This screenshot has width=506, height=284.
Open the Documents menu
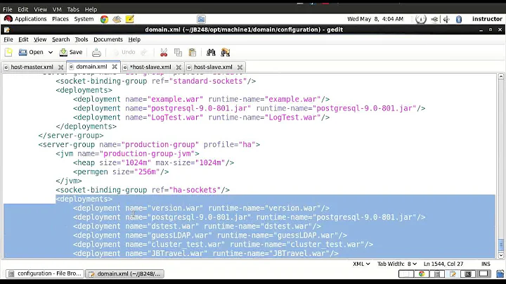108,39
